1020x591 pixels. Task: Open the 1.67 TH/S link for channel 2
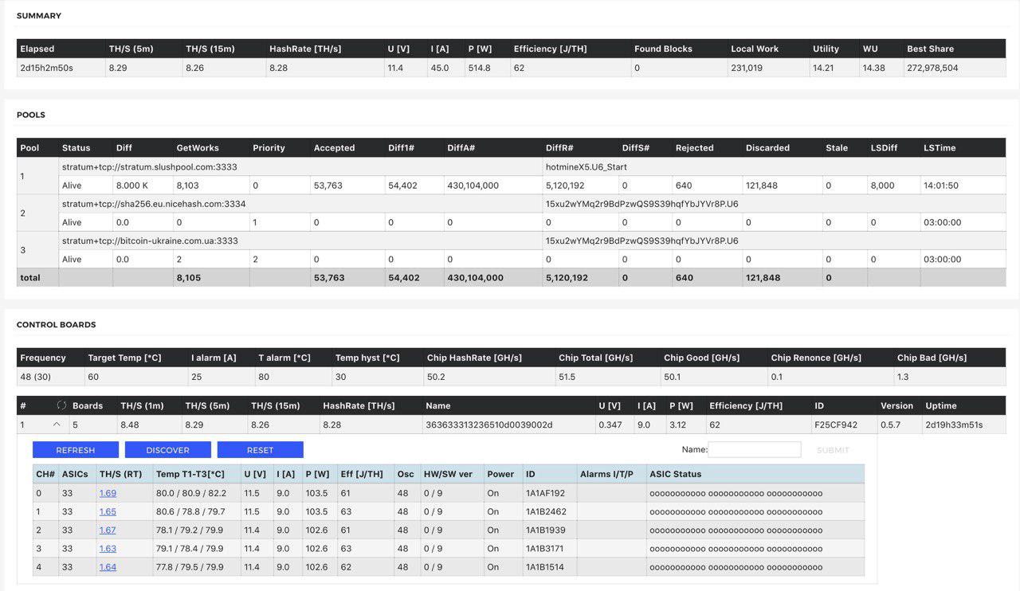tap(108, 530)
